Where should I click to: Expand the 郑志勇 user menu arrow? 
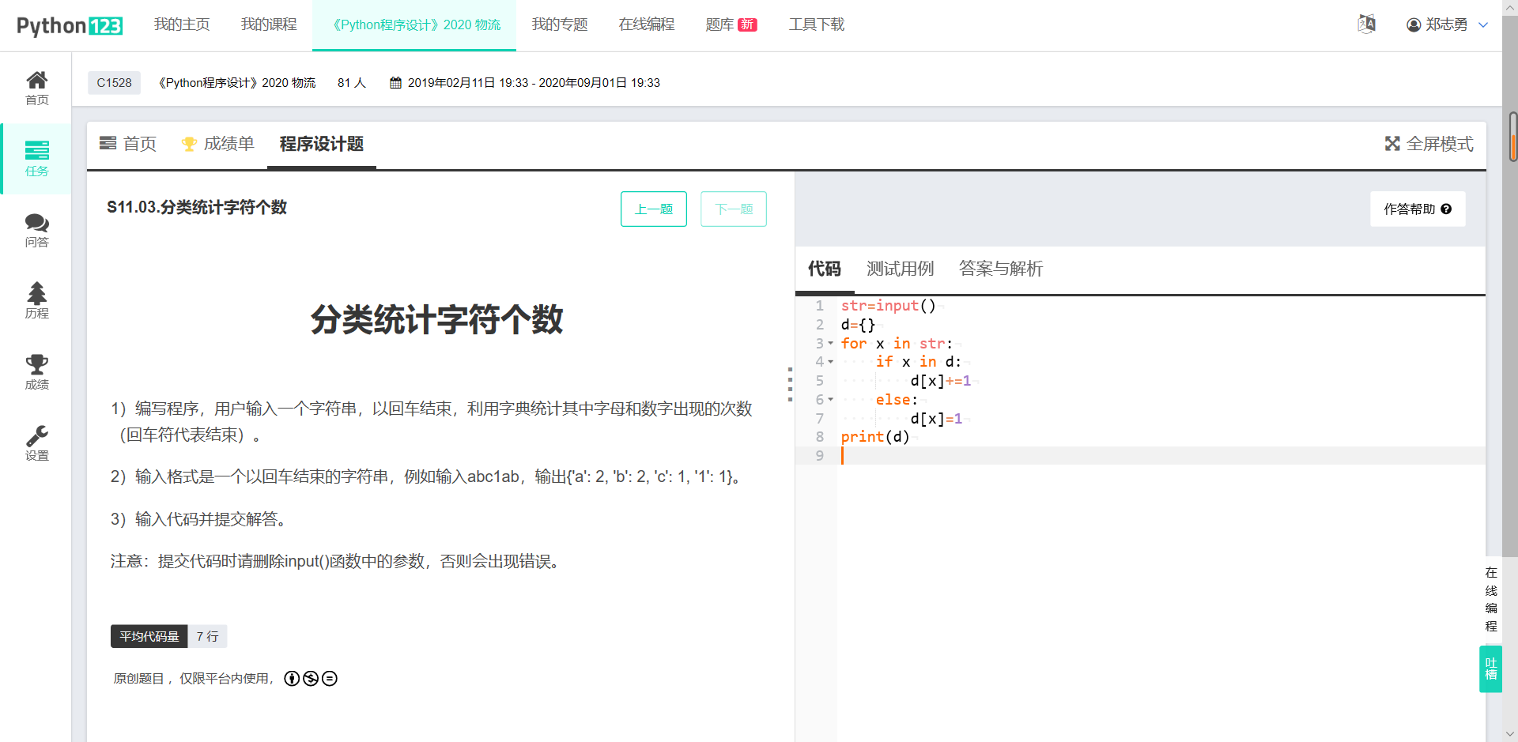coord(1483,25)
